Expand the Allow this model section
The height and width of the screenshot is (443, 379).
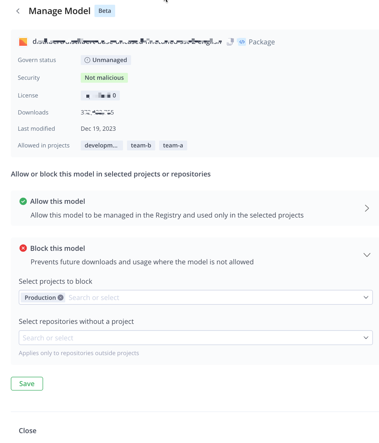pos(367,208)
